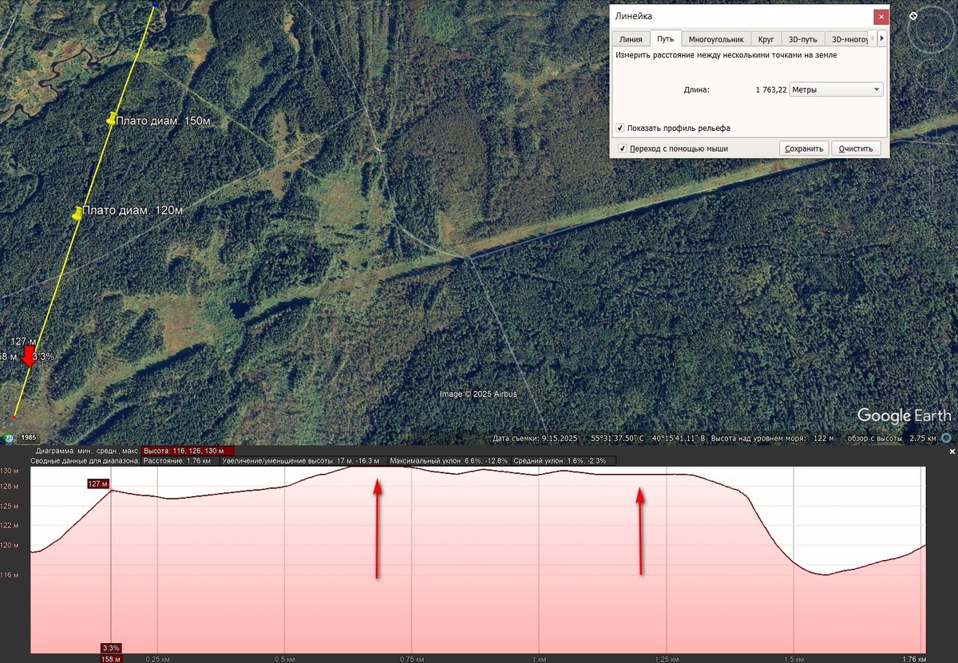Open the Метры units dropdown
This screenshot has width=958, height=663.
click(x=836, y=90)
